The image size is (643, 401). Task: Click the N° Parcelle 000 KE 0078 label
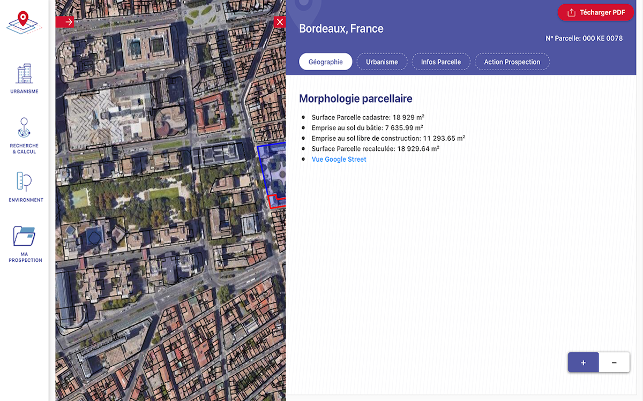pyautogui.click(x=584, y=39)
